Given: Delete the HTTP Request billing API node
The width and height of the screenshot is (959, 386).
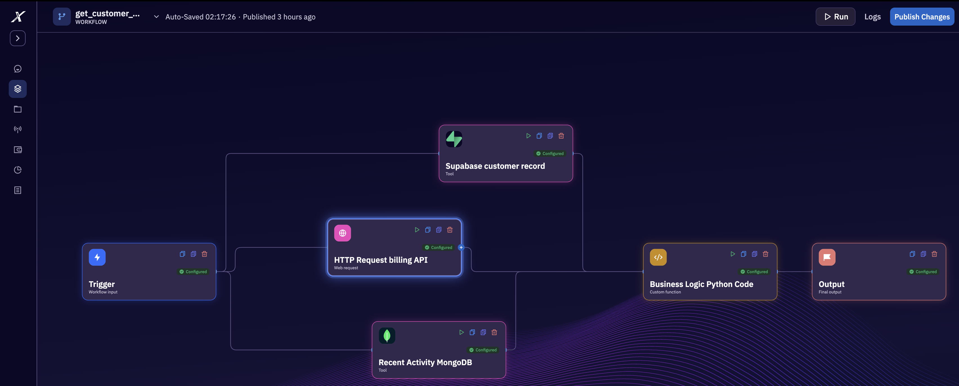Looking at the screenshot, I should pyautogui.click(x=450, y=230).
